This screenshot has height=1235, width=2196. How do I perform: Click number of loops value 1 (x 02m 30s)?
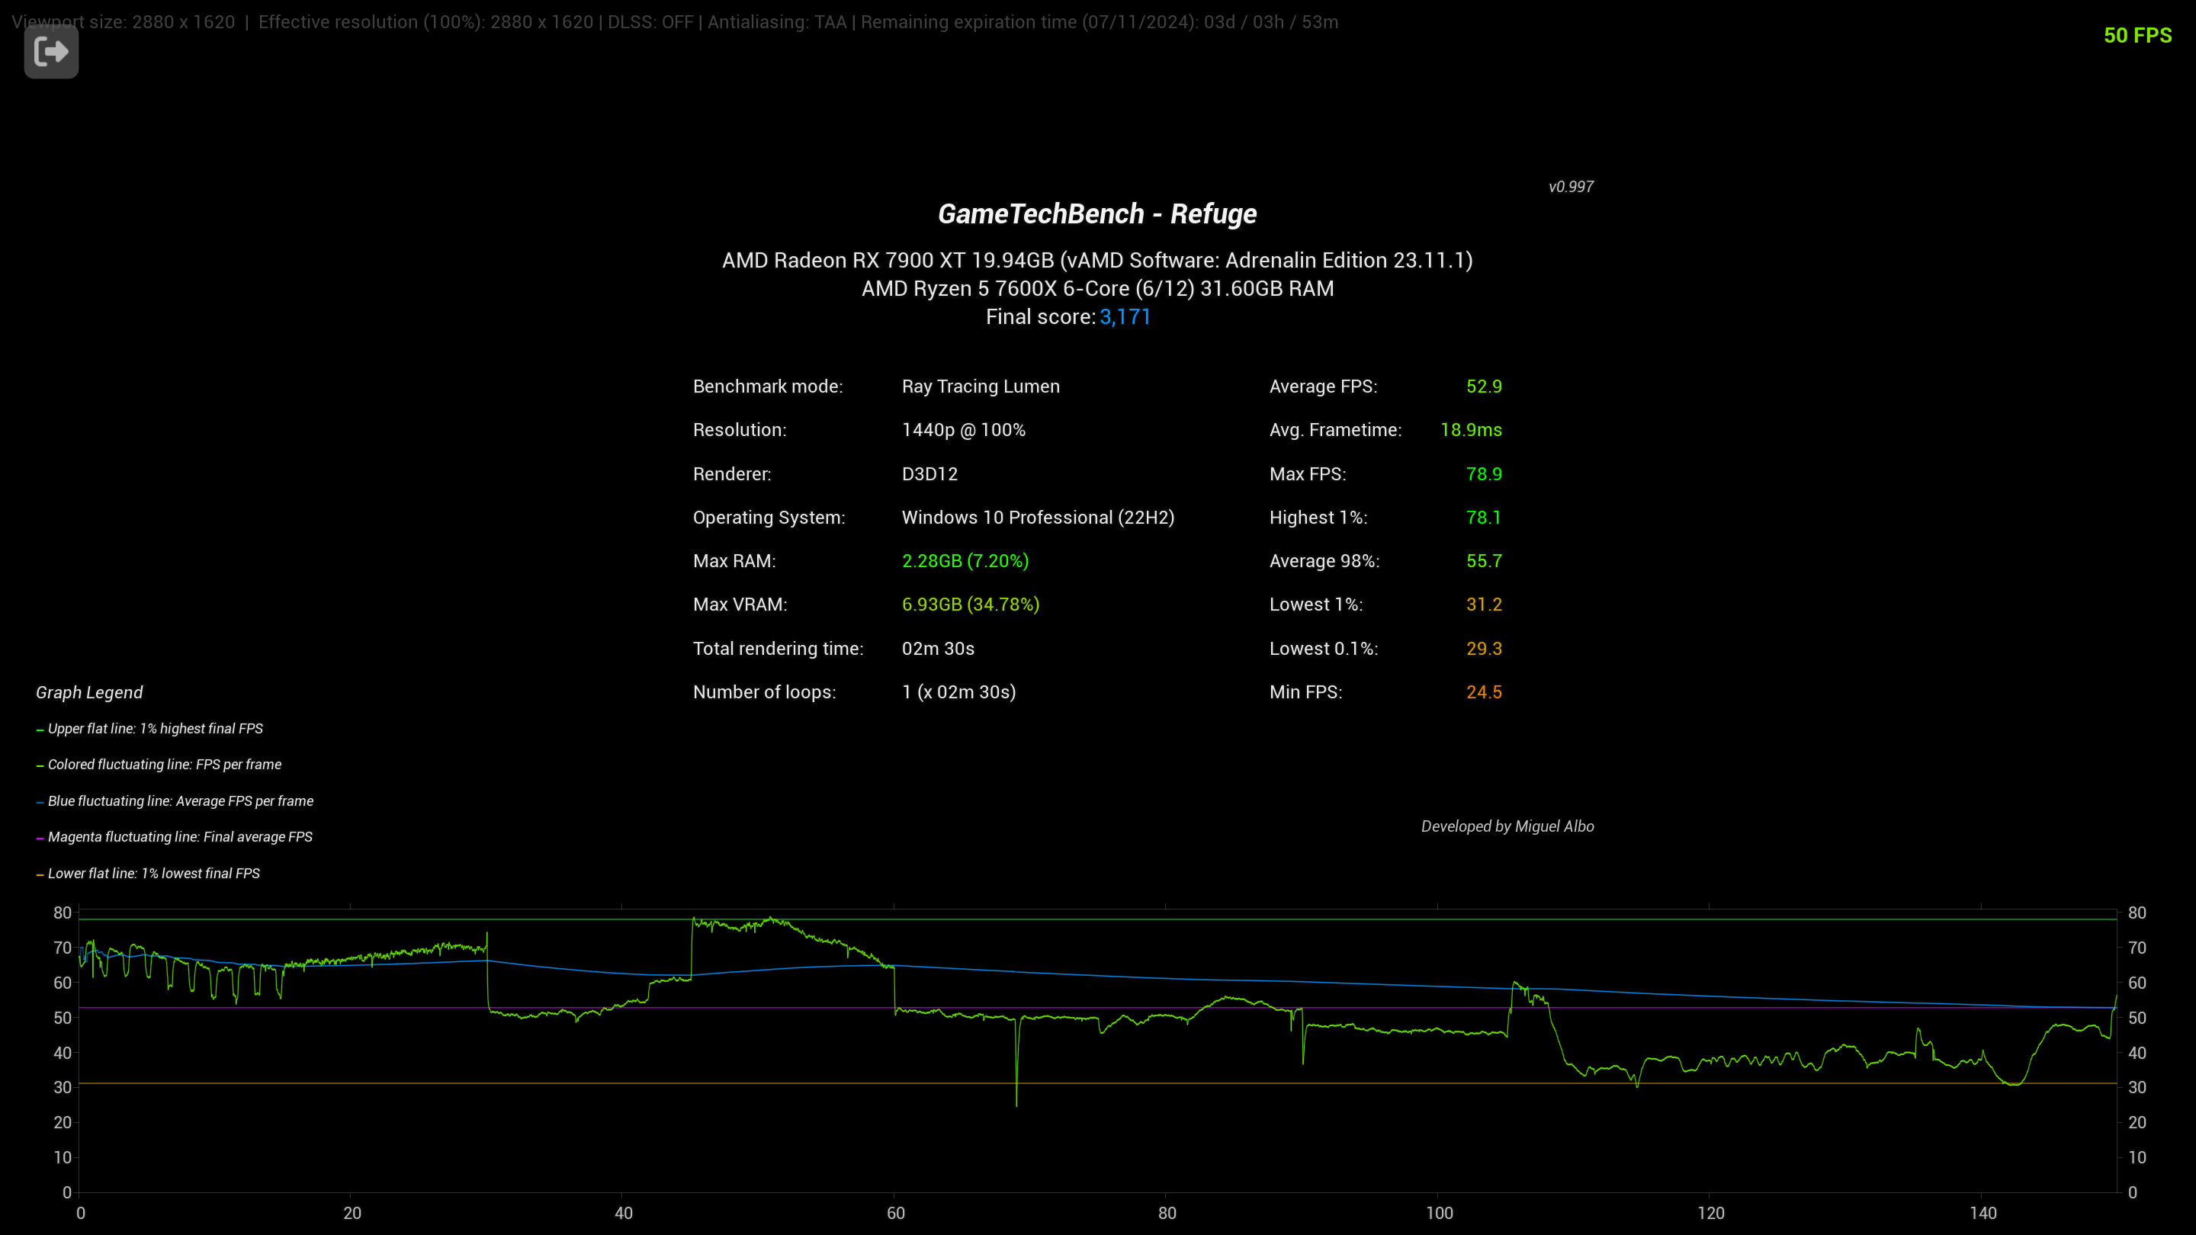tap(958, 693)
